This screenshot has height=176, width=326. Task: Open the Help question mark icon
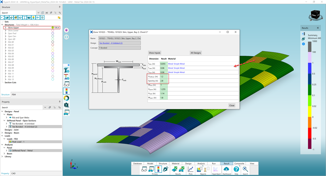pos(236,169)
